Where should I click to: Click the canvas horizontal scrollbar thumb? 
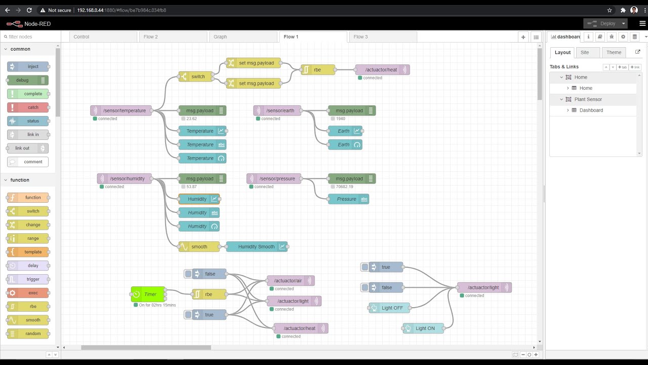pyautogui.click(x=146, y=347)
